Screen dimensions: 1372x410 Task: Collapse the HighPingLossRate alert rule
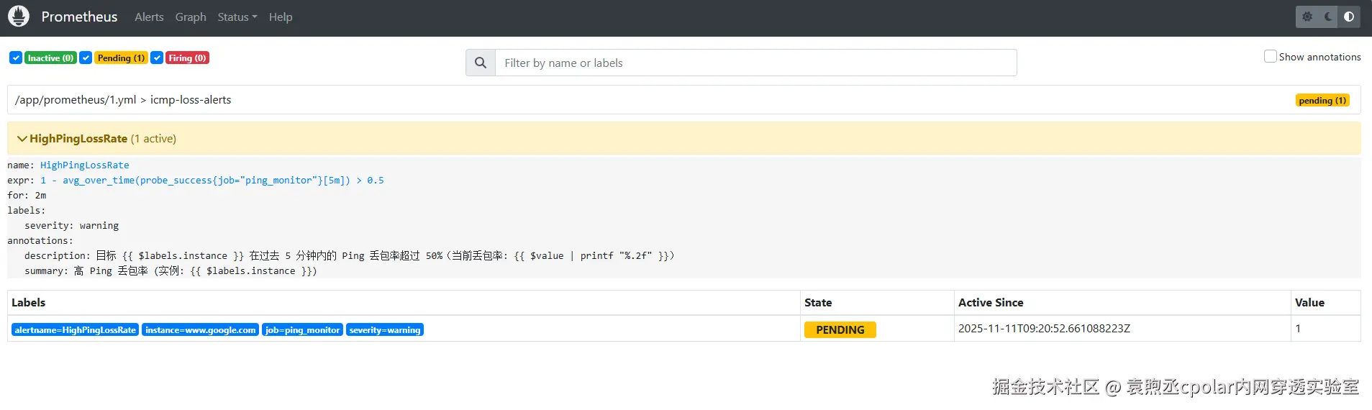(22, 138)
